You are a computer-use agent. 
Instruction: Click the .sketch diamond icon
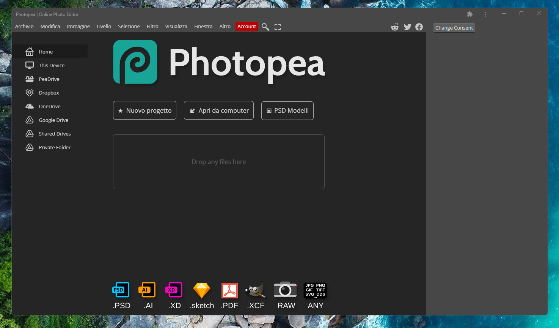201,290
